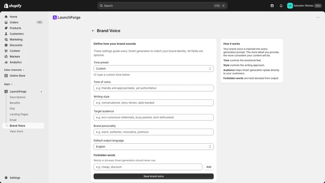Click the Online Store icon
Viewport: 325px width, 183px height.
pyautogui.click(x=6, y=76)
